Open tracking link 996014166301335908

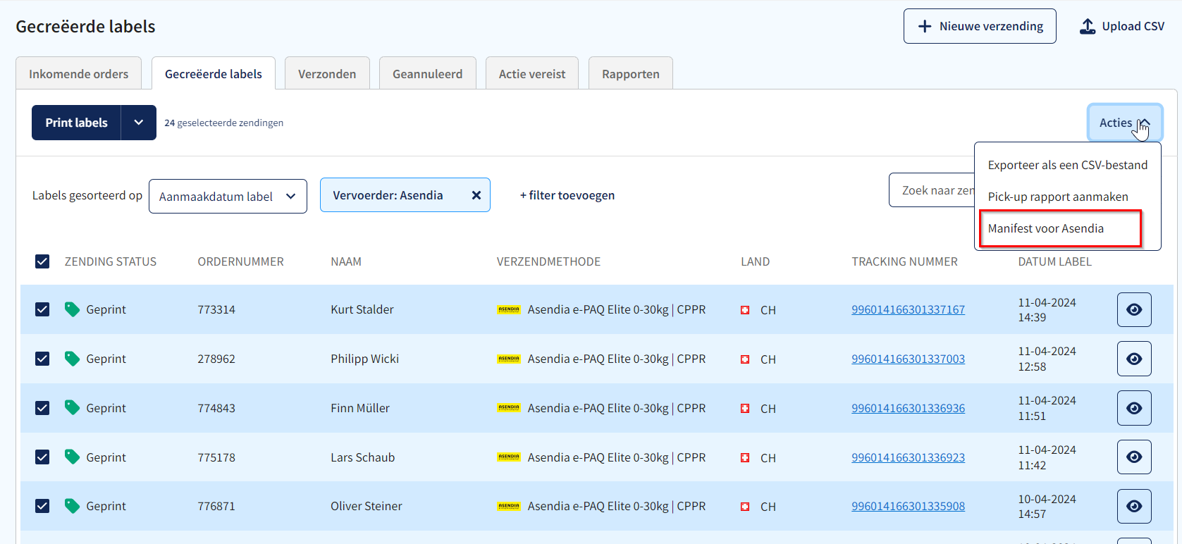click(908, 506)
